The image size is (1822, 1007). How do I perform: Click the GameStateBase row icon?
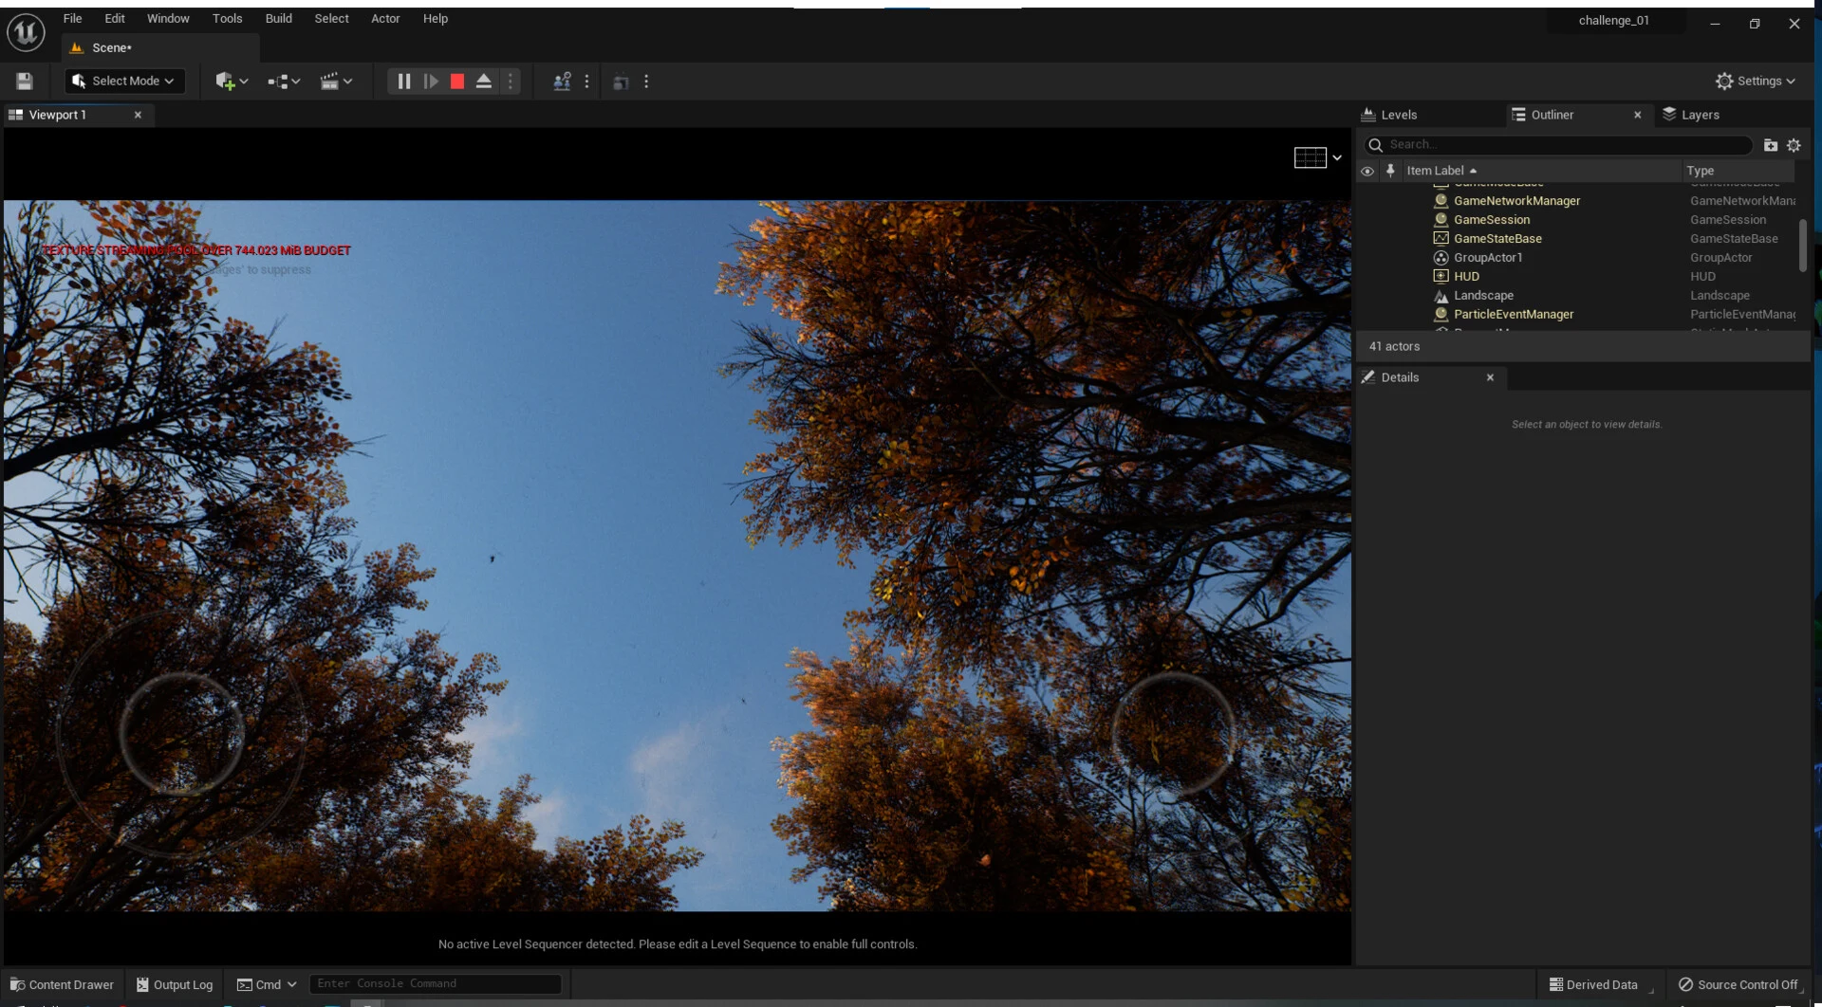click(x=1441, y=239)
